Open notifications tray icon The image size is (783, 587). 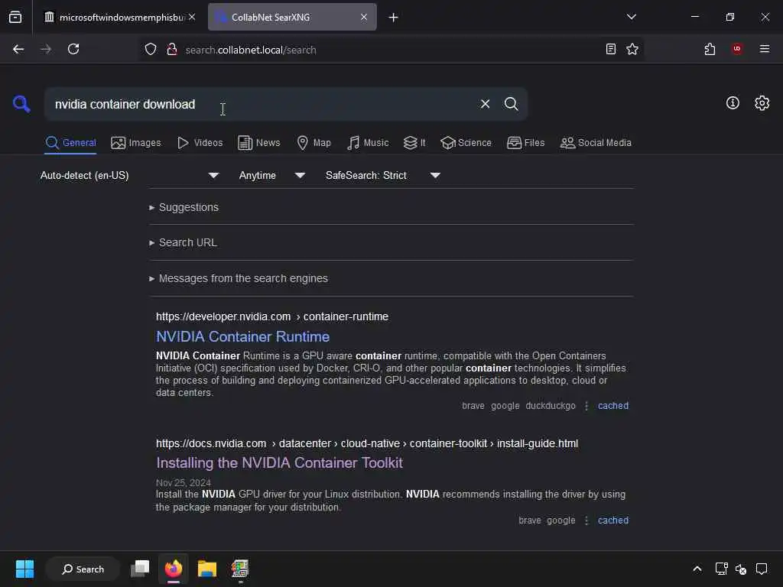point(762,569)
